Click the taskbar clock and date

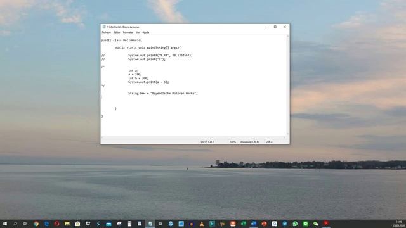399,224
